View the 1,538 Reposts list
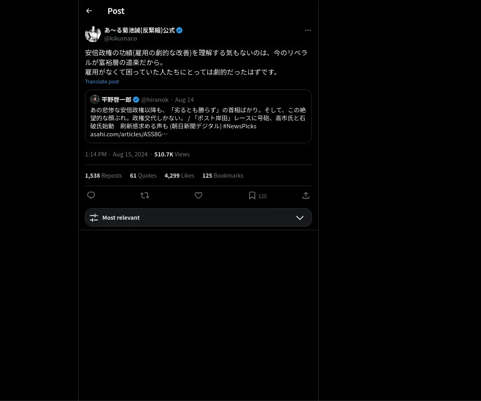Image resolution: width=481 pixels, height=401 pixels. 103,176
